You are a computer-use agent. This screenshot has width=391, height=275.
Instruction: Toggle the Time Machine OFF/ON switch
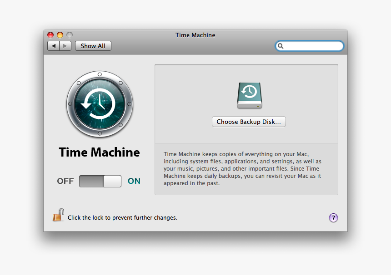[100, 181]
